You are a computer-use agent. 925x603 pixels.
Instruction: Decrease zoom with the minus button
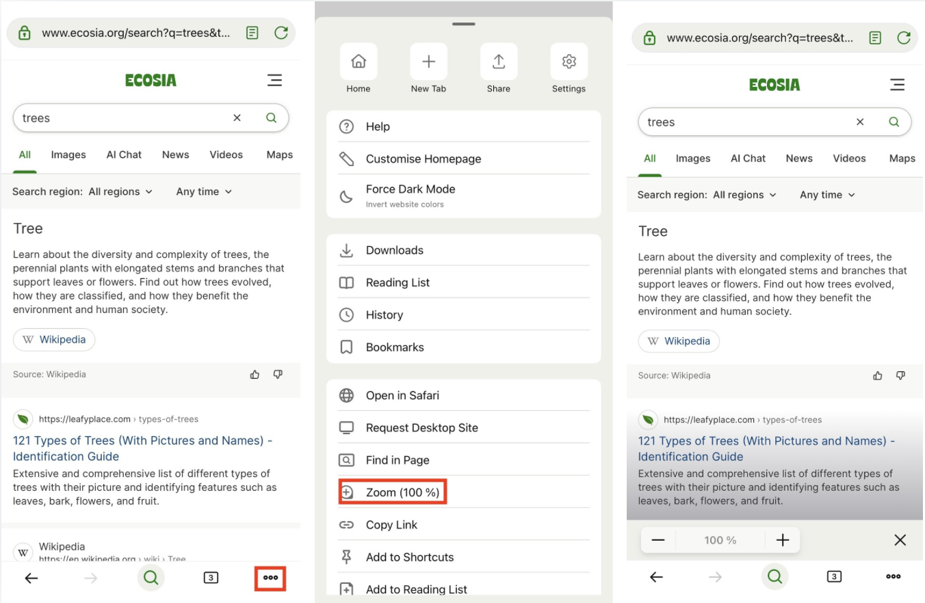[658, 540]
